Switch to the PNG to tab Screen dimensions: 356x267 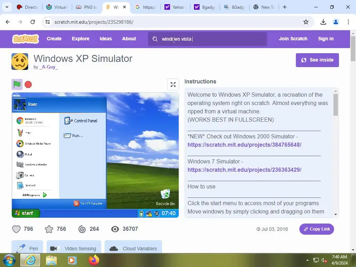tap(87, 7)
